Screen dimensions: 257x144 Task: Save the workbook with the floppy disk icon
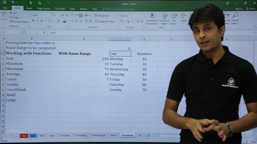coord(4,2)
